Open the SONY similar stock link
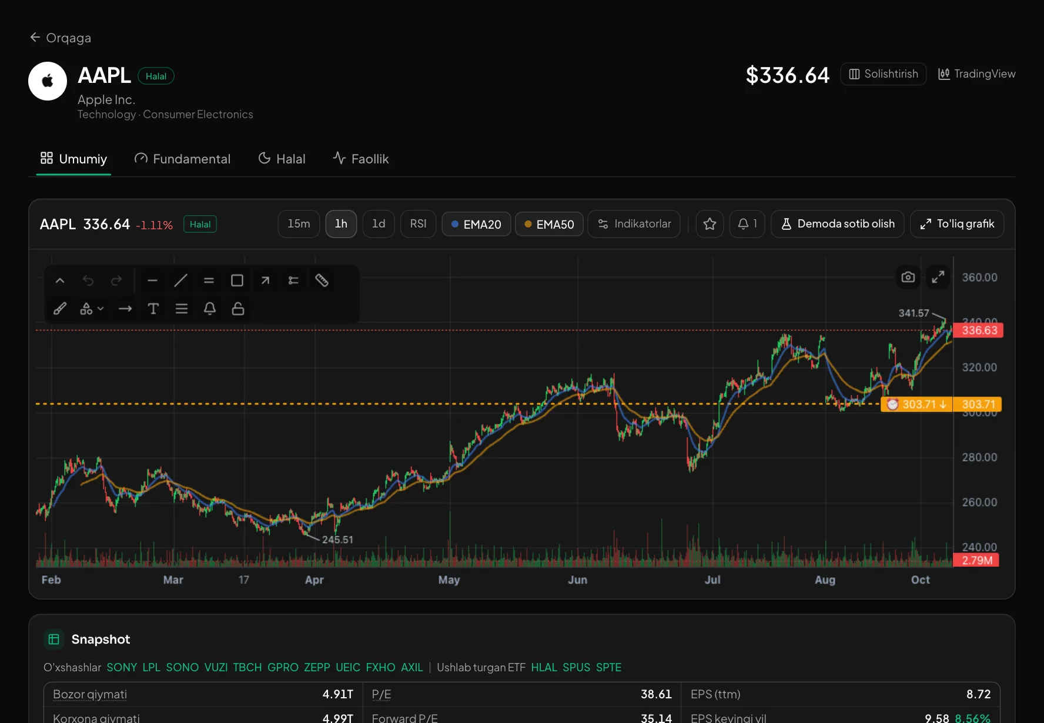This screenshot has width=1044, height=723. (x=122, y=667)
